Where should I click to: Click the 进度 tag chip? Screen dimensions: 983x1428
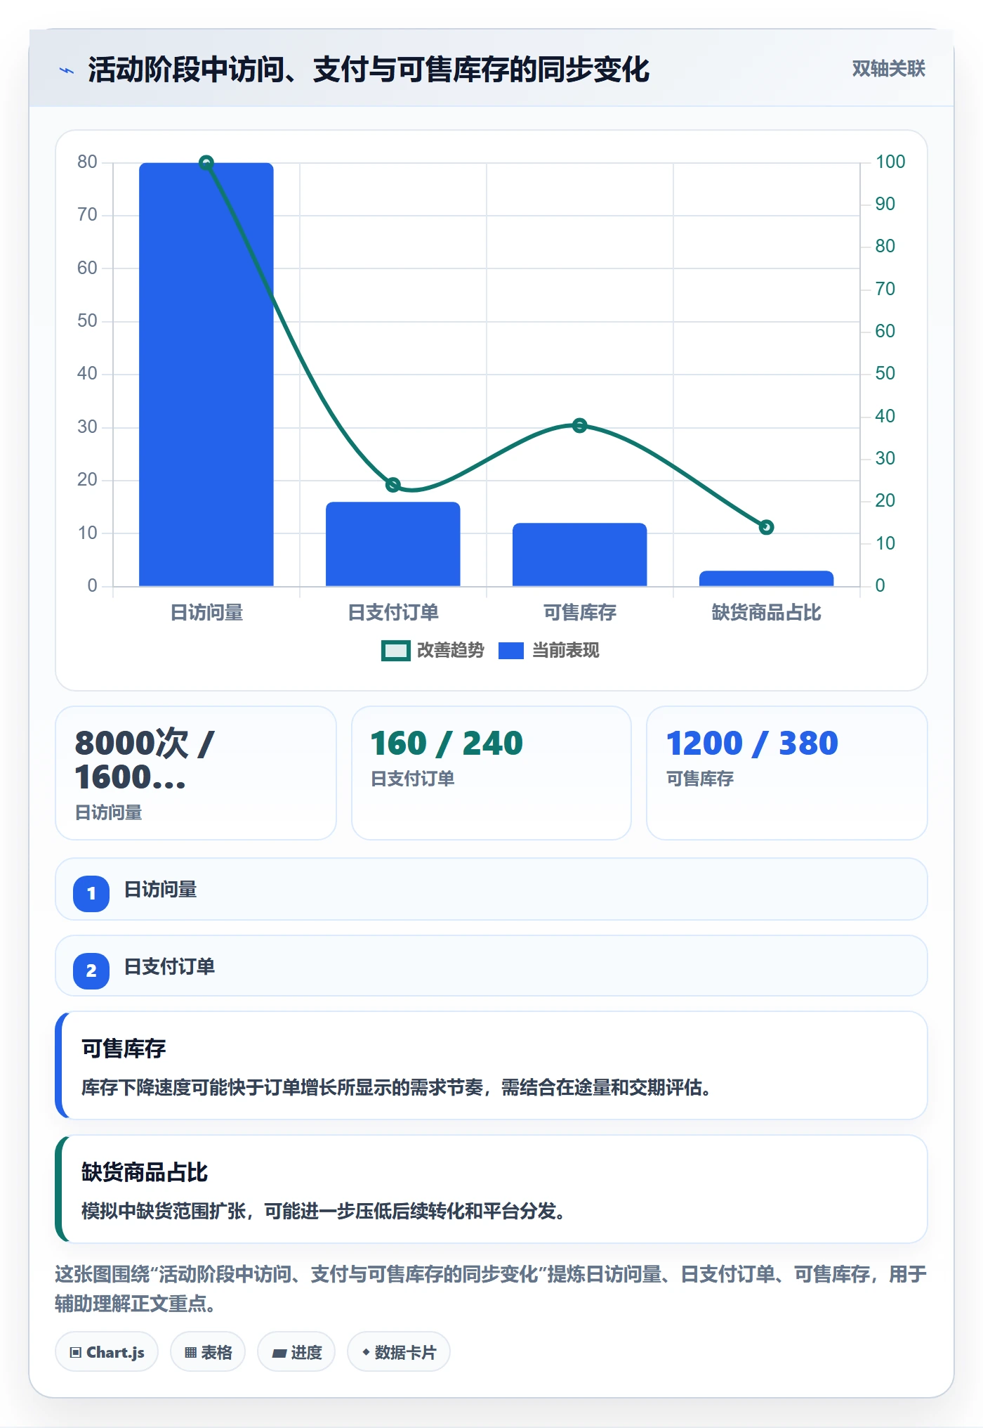coord(297,1352)
